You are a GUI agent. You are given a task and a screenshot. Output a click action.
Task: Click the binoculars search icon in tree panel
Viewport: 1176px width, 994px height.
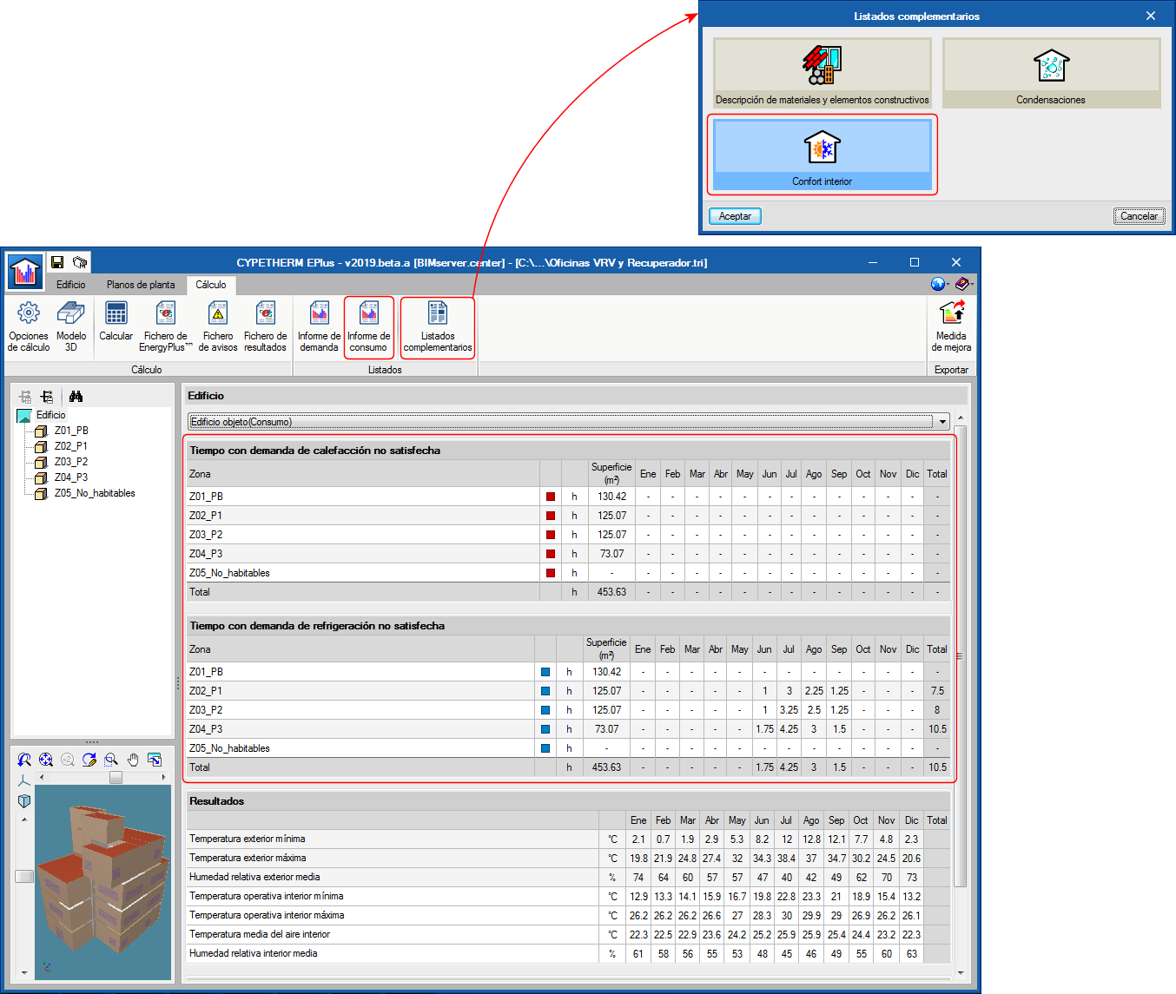pos(76,397)
